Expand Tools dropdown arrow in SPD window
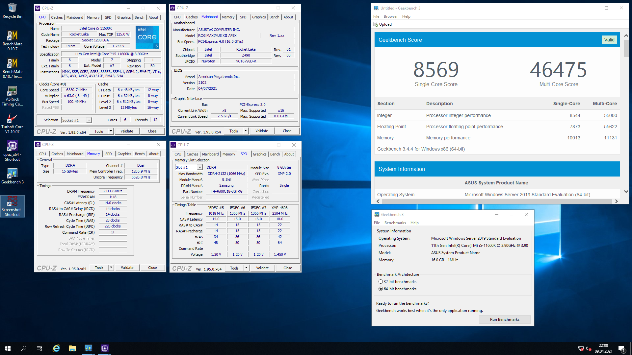 246,268
